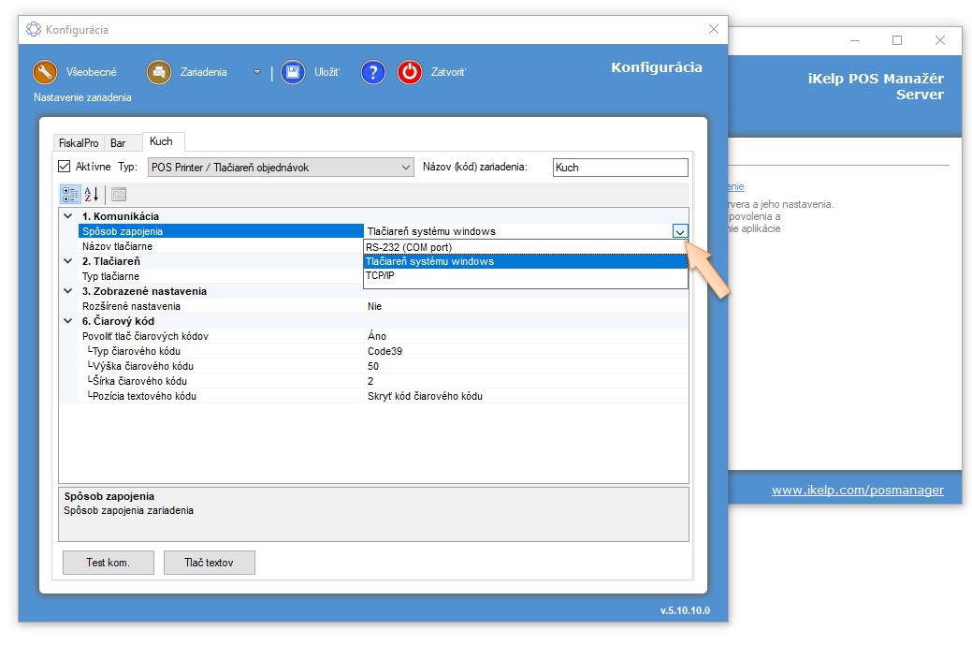Toggle the Aktívne checkbox
This screenshot has height=645, width=972.
(x=65, y=167)
